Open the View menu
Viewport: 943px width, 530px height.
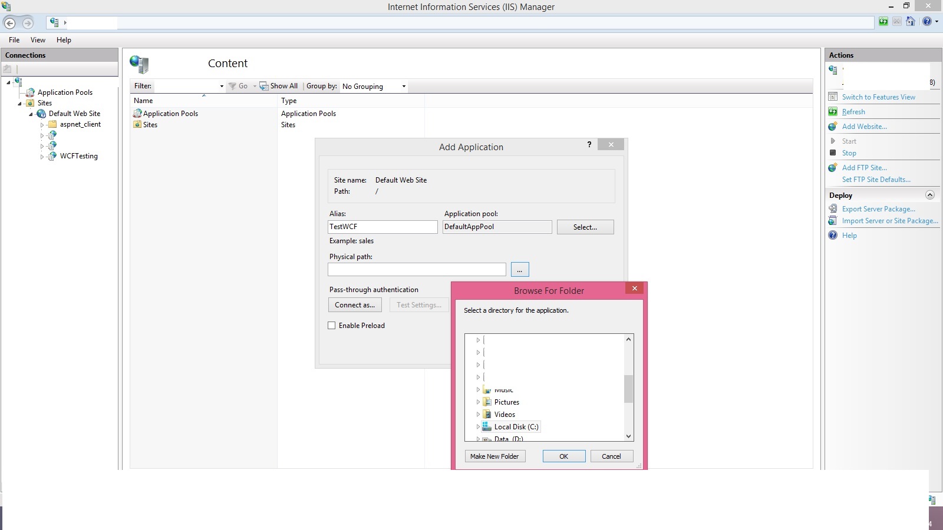(x=38, y=40)
